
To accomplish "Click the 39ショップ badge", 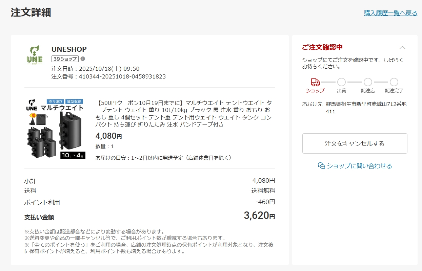I will coord(65,59).
